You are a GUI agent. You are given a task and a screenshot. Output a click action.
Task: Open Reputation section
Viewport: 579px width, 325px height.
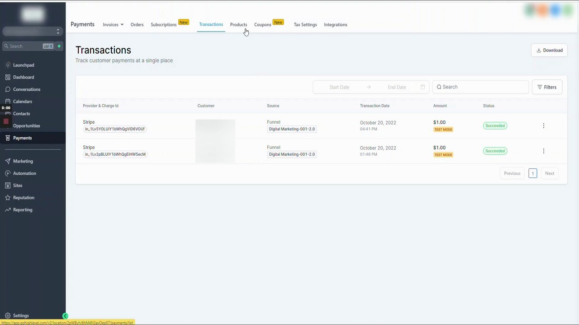(x=24, y=198)
